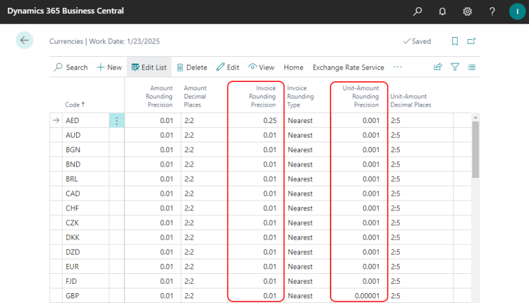This screenshot has height=303, width=529.
Task: Select the CZK row code
Action: (x=72, y=223)
